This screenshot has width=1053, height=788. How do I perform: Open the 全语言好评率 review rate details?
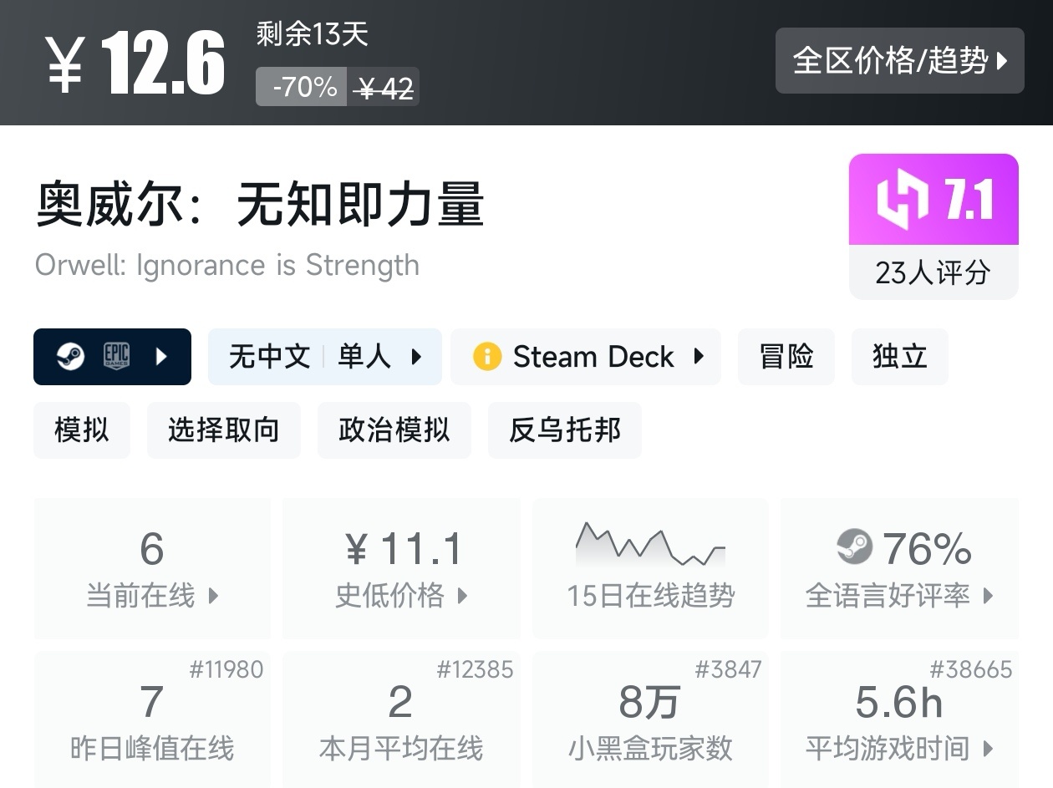coord(899,568)
